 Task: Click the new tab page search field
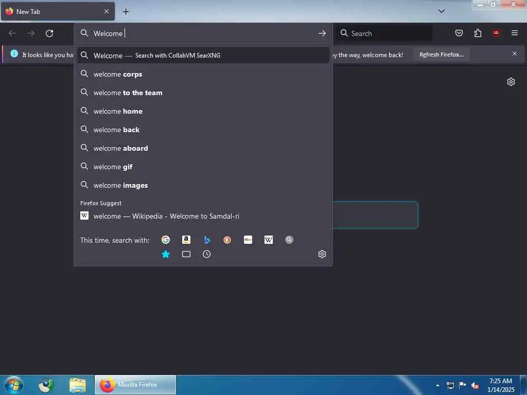[x=375, y=215]
